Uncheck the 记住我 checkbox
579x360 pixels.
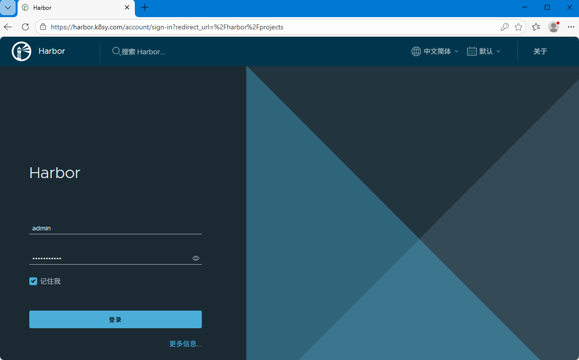33,281
